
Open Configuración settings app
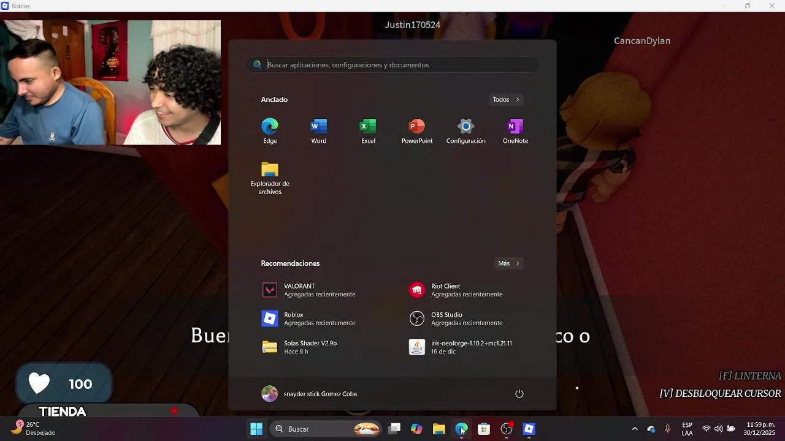coord(466,132)
